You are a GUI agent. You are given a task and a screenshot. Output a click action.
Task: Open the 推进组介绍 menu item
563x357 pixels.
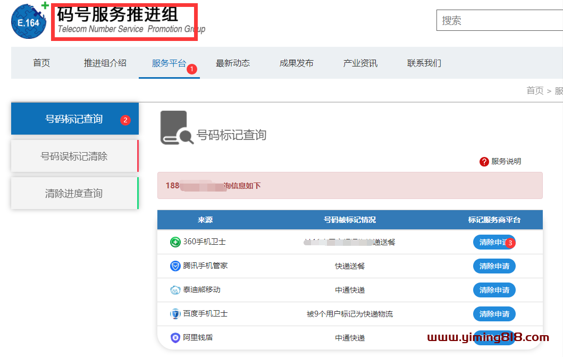[105, 63]
